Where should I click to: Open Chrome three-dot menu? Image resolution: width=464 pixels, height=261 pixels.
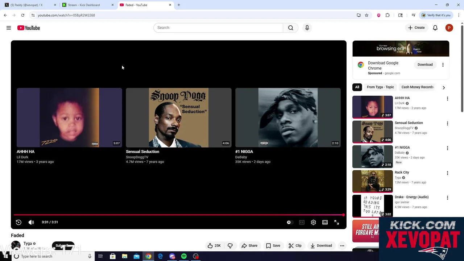[x=459, y=15]
